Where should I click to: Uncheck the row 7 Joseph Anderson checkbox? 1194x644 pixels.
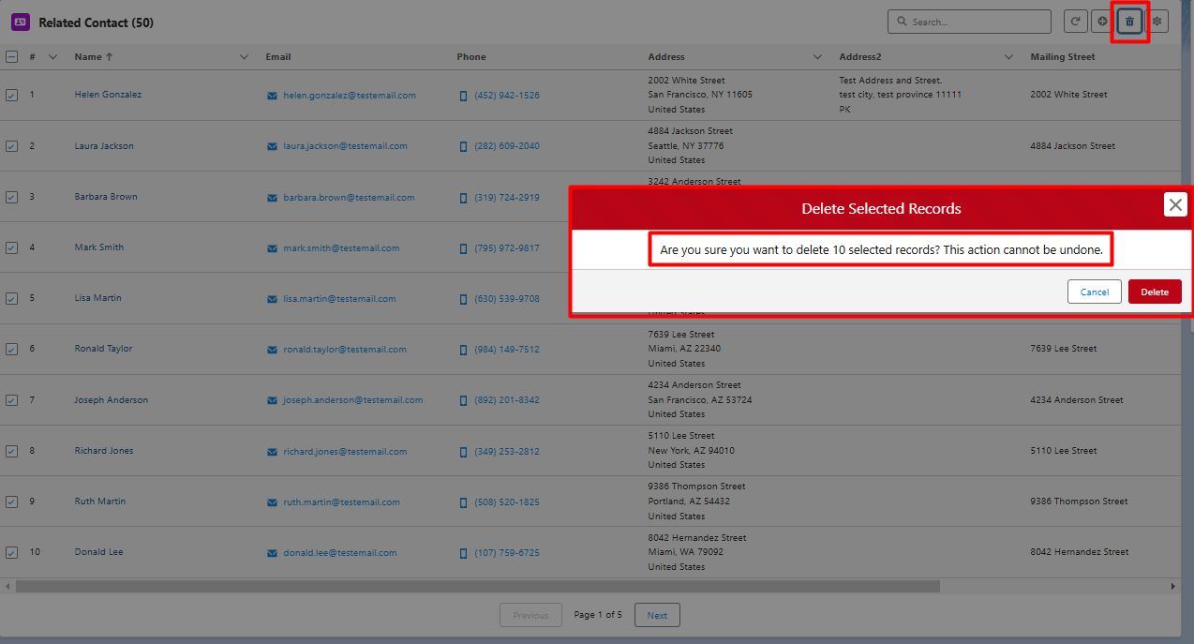(x=11, y=400)
